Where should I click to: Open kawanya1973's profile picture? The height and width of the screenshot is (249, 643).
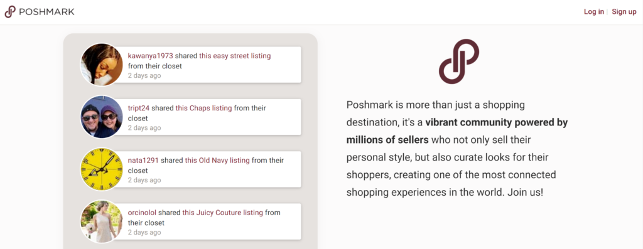pyautogui.click(x=101, y=65)
